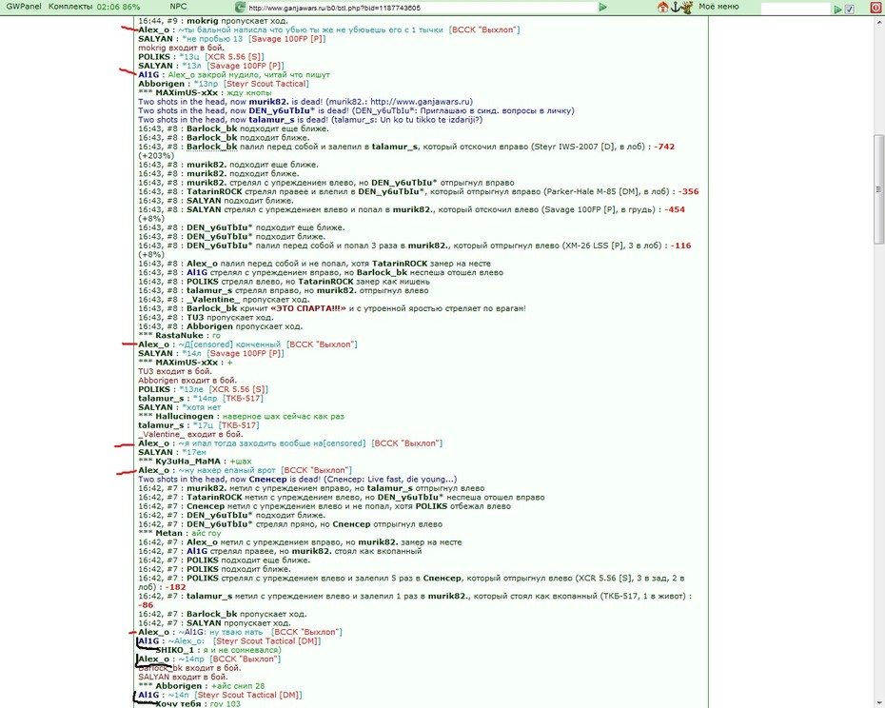885x708 pixels.
Task: Open Steyr Scout Tactical link in Abborigen *13пр row
Action: [266, 84]
